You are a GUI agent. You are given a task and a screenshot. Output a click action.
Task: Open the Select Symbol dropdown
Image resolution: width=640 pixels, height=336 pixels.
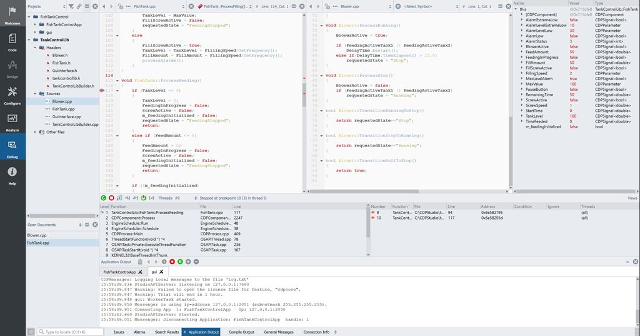431,6
